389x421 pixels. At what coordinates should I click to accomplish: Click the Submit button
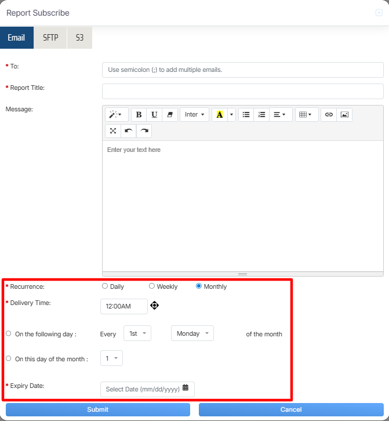click(x=97, y=409)
